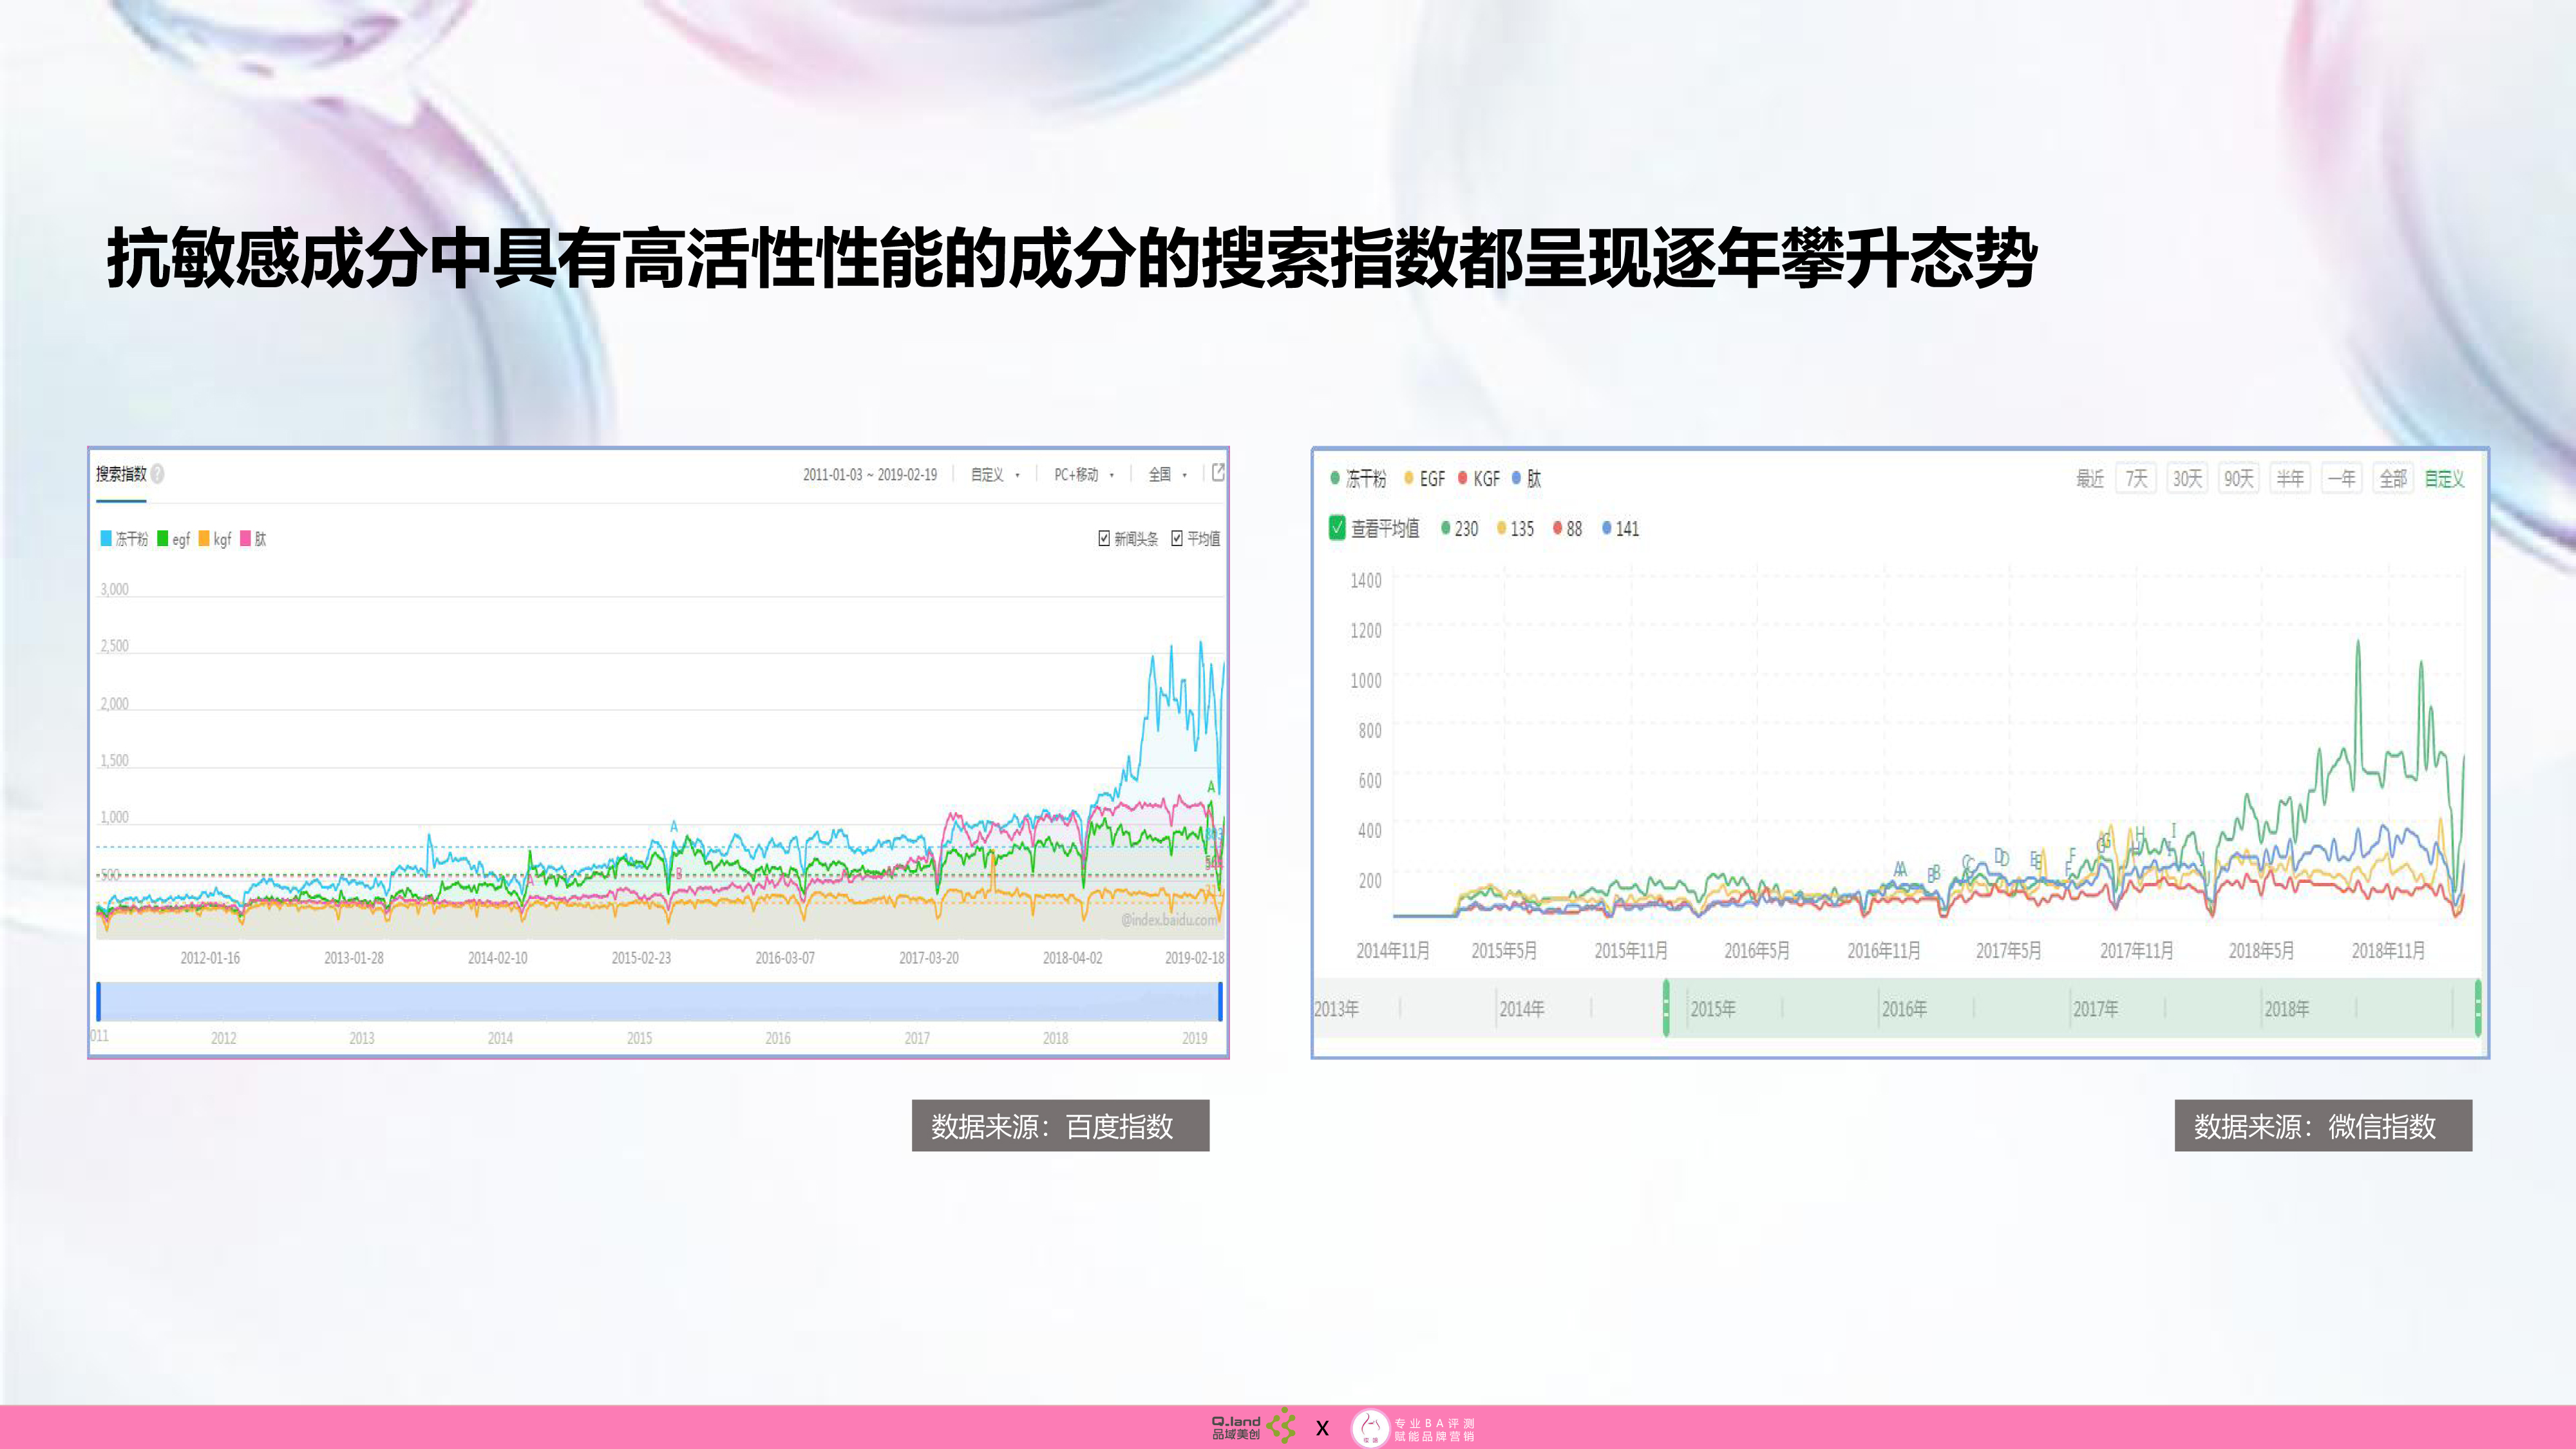Image resolution: width=2576 pixels, height=1449 pixels.
Task: Click x-axis label 2017-03-20 in Baidu chart
Action: click(928, 958)
